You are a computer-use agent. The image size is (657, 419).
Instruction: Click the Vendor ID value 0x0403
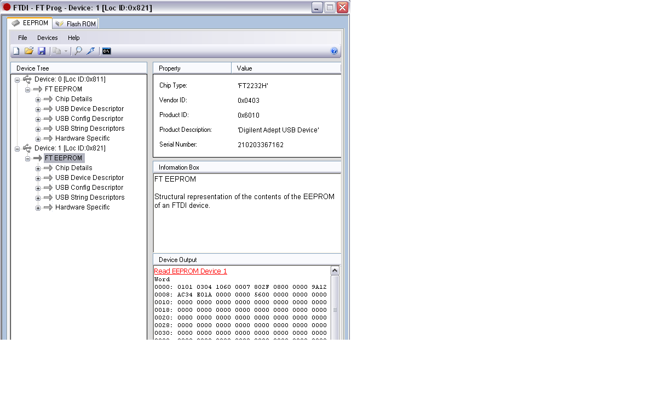[x=249, y=101]
